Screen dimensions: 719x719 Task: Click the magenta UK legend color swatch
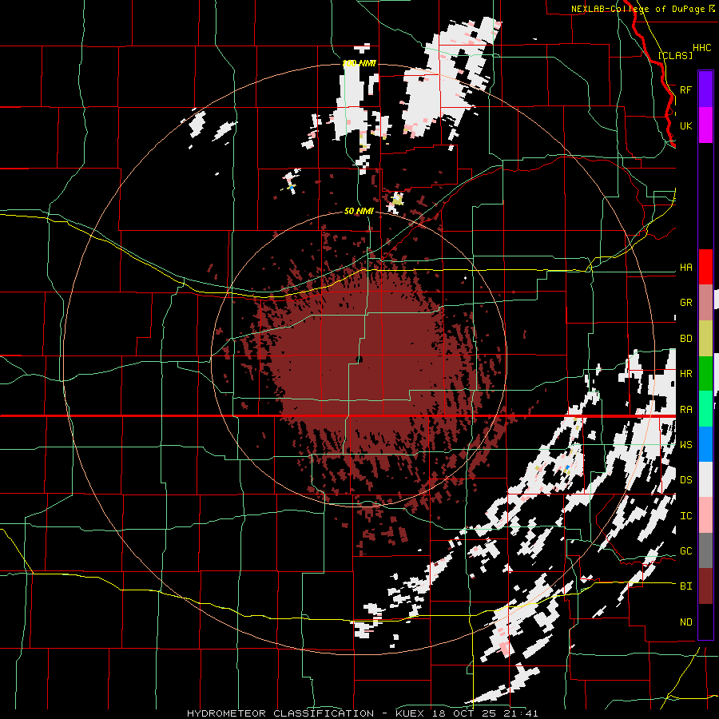click(705, 125)
